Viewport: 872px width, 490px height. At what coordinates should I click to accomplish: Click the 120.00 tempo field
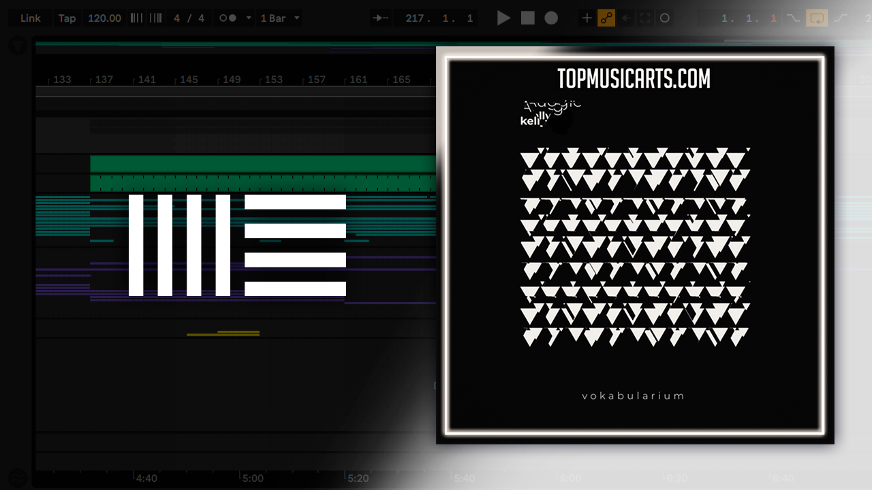(x=104, y=18)
